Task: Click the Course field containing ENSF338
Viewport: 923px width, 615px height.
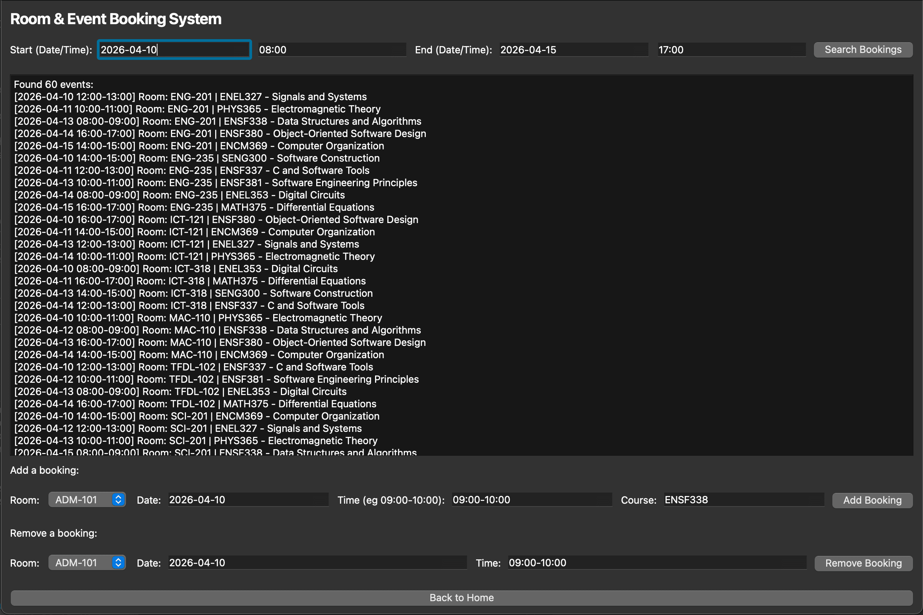Action: click(744, 500)
